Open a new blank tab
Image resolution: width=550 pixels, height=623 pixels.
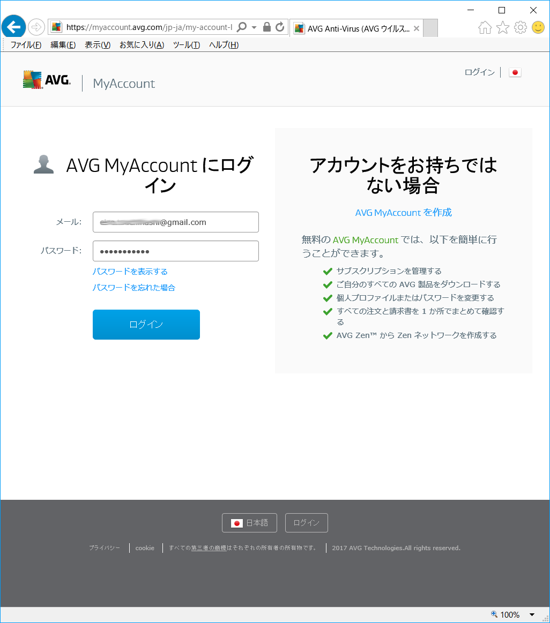coord(430,28)
